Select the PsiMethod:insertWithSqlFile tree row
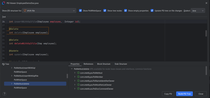Screen dimensions: 210x98 (35, 76)
